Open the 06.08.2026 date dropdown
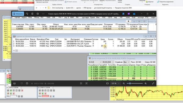Image resolution: width=183 pixels, height=103 pixels. [108, 62]
